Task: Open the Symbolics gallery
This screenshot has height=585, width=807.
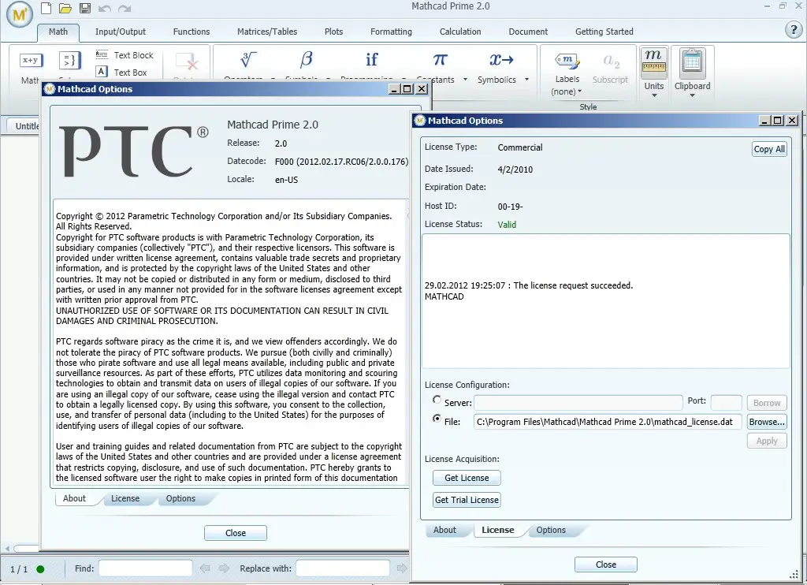Action: click(x=502, y=67)
